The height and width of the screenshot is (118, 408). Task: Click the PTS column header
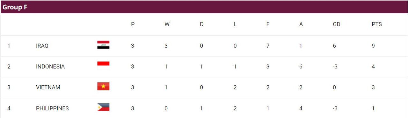[x=376, y=24]
